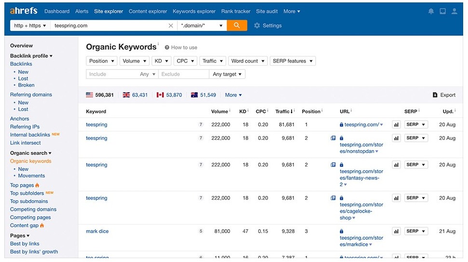Go to Dashboard in the top menu
The width and height of the screenshot is (468, 262).
coord(57,12)
